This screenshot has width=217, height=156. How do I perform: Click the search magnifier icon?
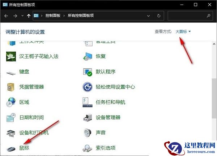[208, 16]
